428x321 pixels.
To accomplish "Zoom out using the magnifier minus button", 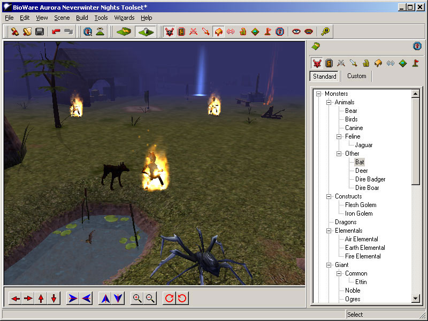I will pos(150,298).
